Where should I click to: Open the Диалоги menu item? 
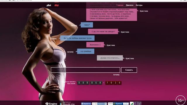[129, 5]
